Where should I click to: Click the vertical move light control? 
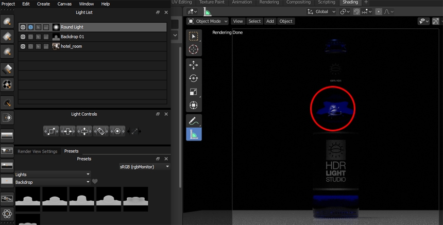[84, 131]
